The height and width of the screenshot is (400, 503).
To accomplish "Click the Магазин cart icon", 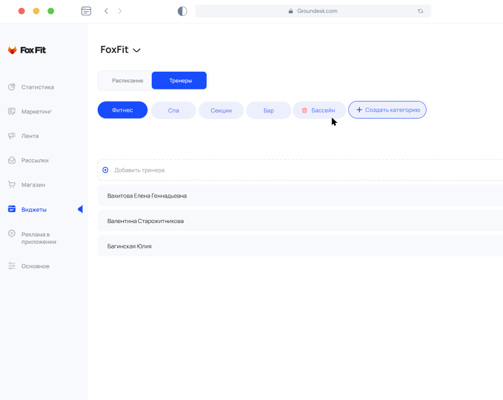I will (x=12, y=185).
